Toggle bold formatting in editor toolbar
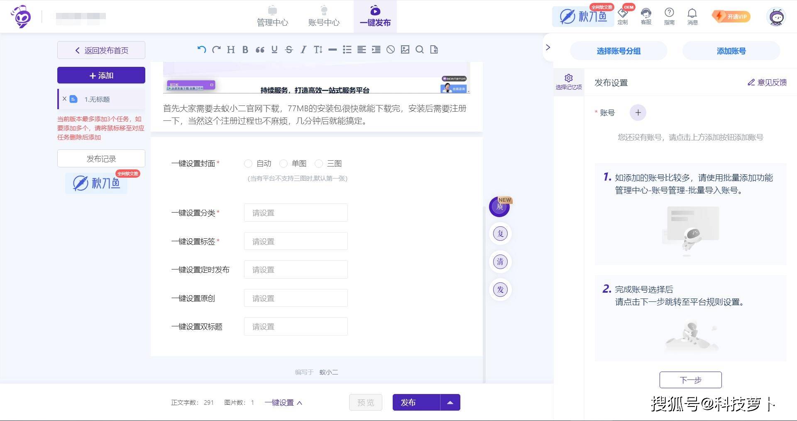 [x=245, y=50]
